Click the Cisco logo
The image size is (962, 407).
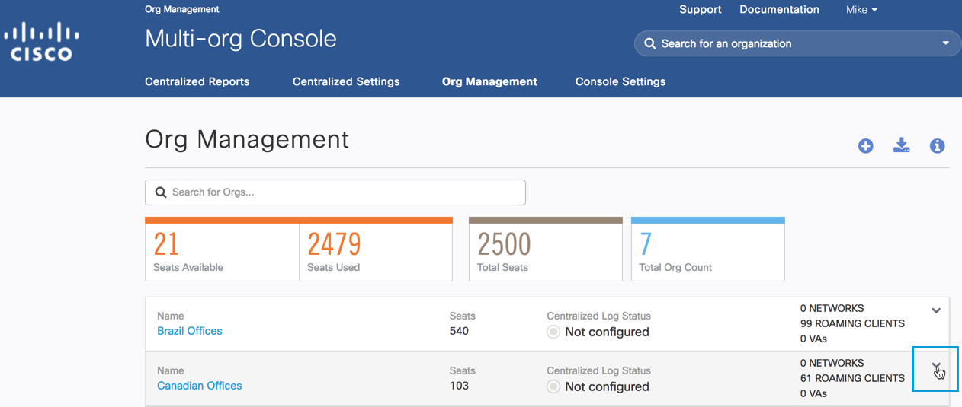[41, 41]
